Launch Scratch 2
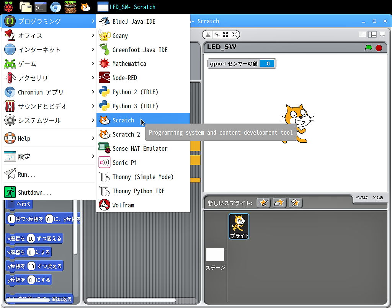This screenshot has width=392, height=308. (121, 134)
